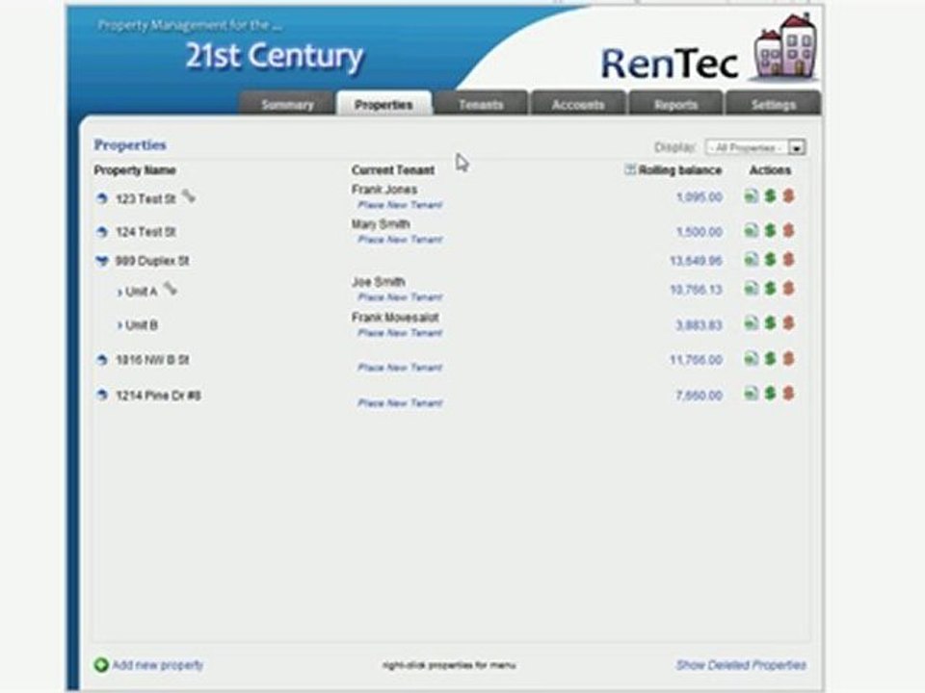
Task: Collapse the 989 Duplex St property
Action: pyautogui.click(x=101, y=261)
